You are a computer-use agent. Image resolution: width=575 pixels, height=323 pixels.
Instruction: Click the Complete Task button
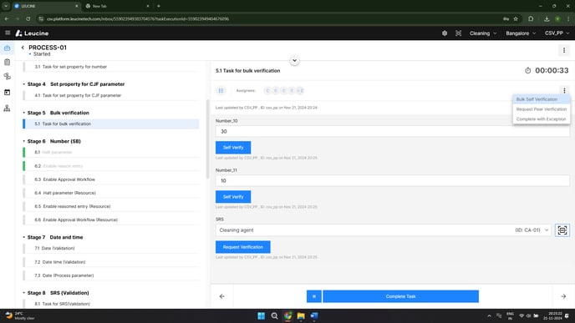(400, 296)
